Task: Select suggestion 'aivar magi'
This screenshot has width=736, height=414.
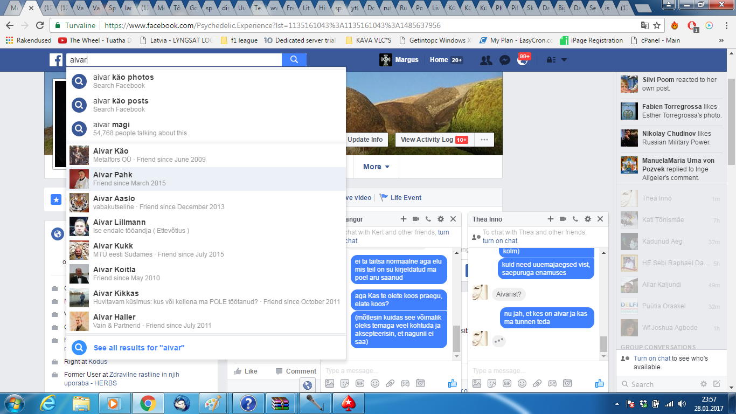Action: [206, 128]
